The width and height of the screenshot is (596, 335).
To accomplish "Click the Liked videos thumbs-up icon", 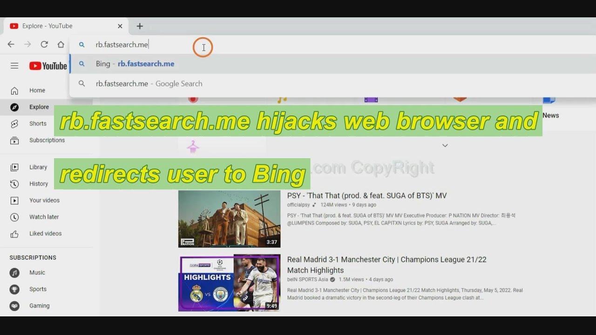I will click(x=14, y=234).
